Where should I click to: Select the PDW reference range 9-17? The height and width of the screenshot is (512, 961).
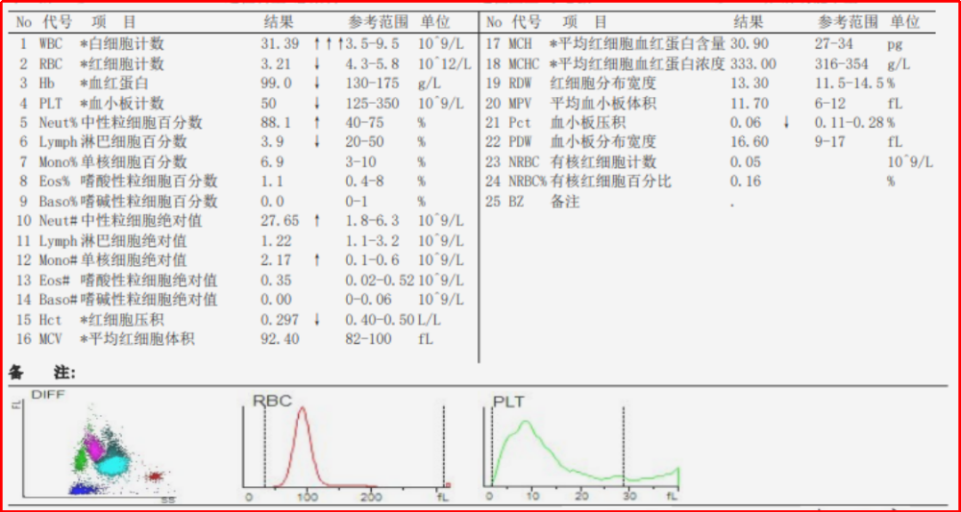pyautogui.click(x=830, y=142)
